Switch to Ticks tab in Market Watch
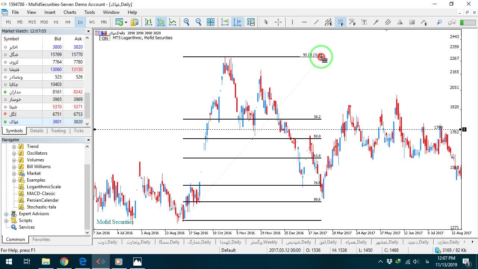This screenshot has width=478, height=269. click(x=78, y=131)
